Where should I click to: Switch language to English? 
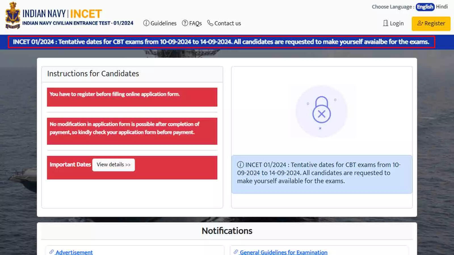coord(425,7)
